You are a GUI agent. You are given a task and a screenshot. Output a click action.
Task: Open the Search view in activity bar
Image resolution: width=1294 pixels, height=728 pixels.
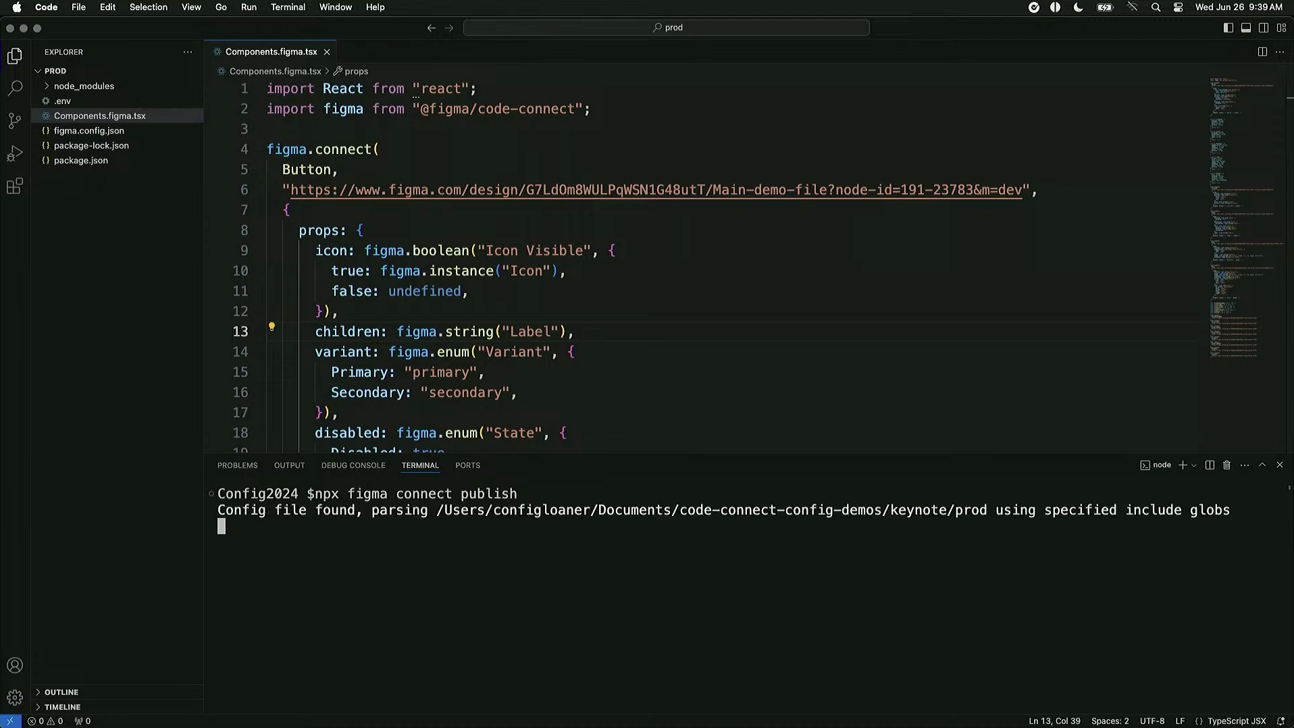[15, 88]
